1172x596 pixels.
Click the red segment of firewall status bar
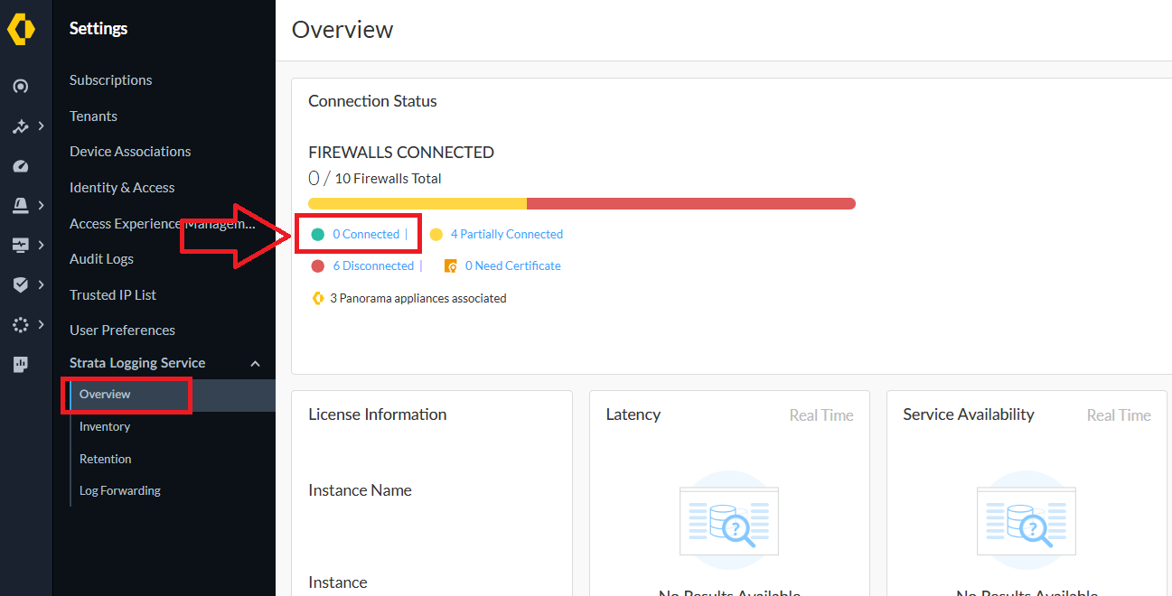[x=690, y=204]
